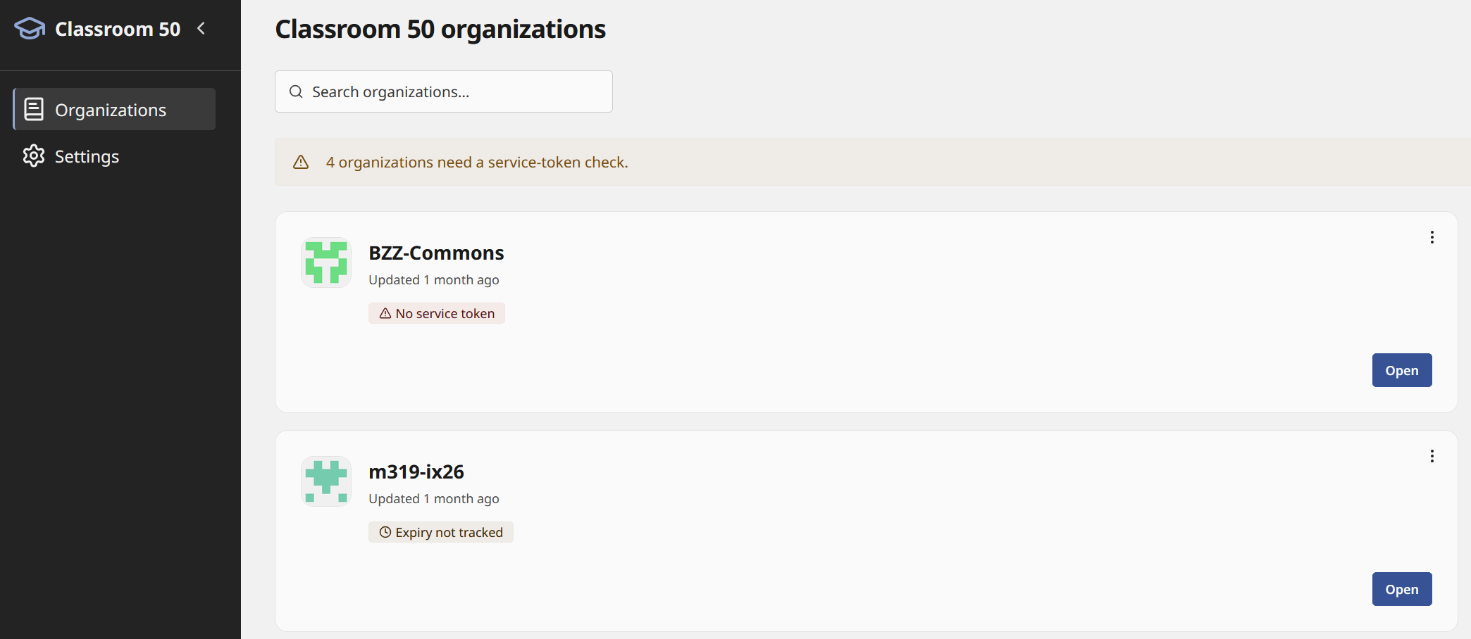The image size is (1471, 639).
Task: Click the BZZ-Commons title link
Action: pos(436,253)
